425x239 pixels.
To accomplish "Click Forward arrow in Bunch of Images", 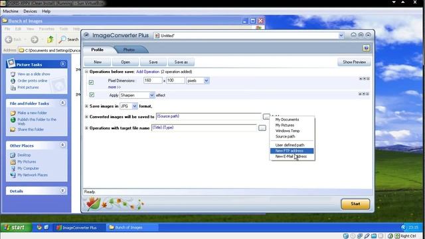I will pyautogui.click(x=35, y=40).
